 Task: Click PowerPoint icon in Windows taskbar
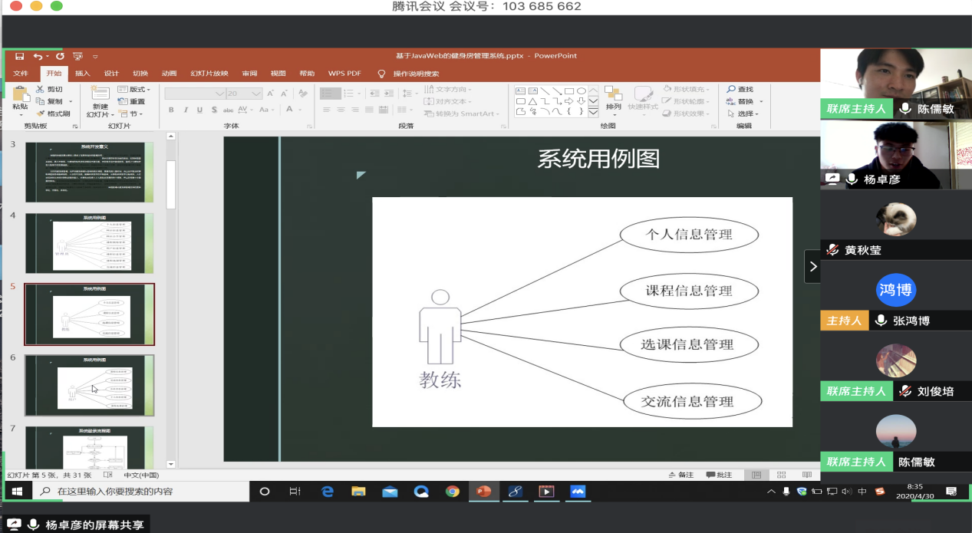483,492
